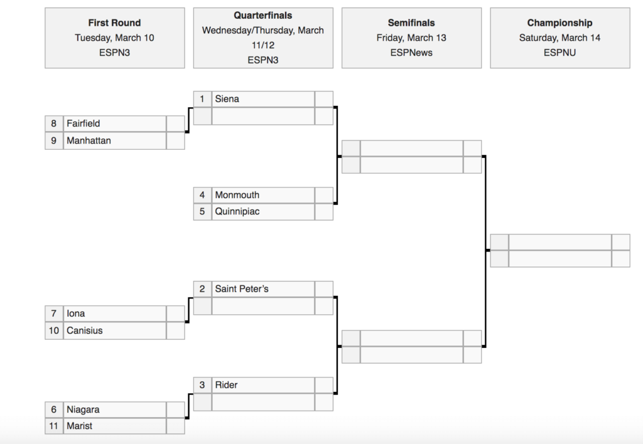
Task: Select the Rider team cell
Action: click(262, 385)
